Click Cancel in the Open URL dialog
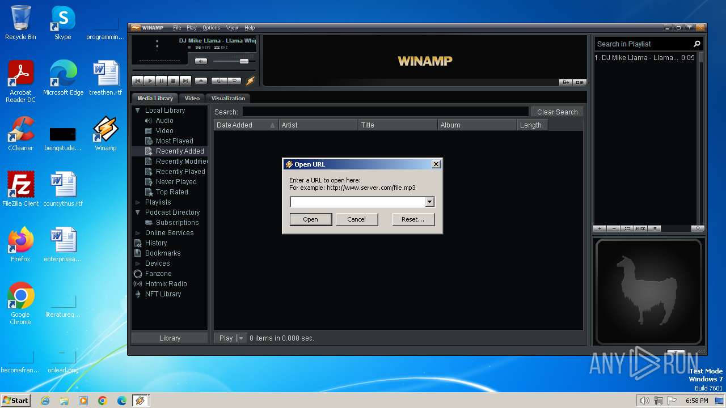The width and height of the screenshot is (726, 408). (x=356, y=219)
